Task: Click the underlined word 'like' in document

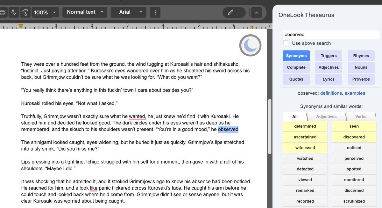Action: (x=94, y=188)
